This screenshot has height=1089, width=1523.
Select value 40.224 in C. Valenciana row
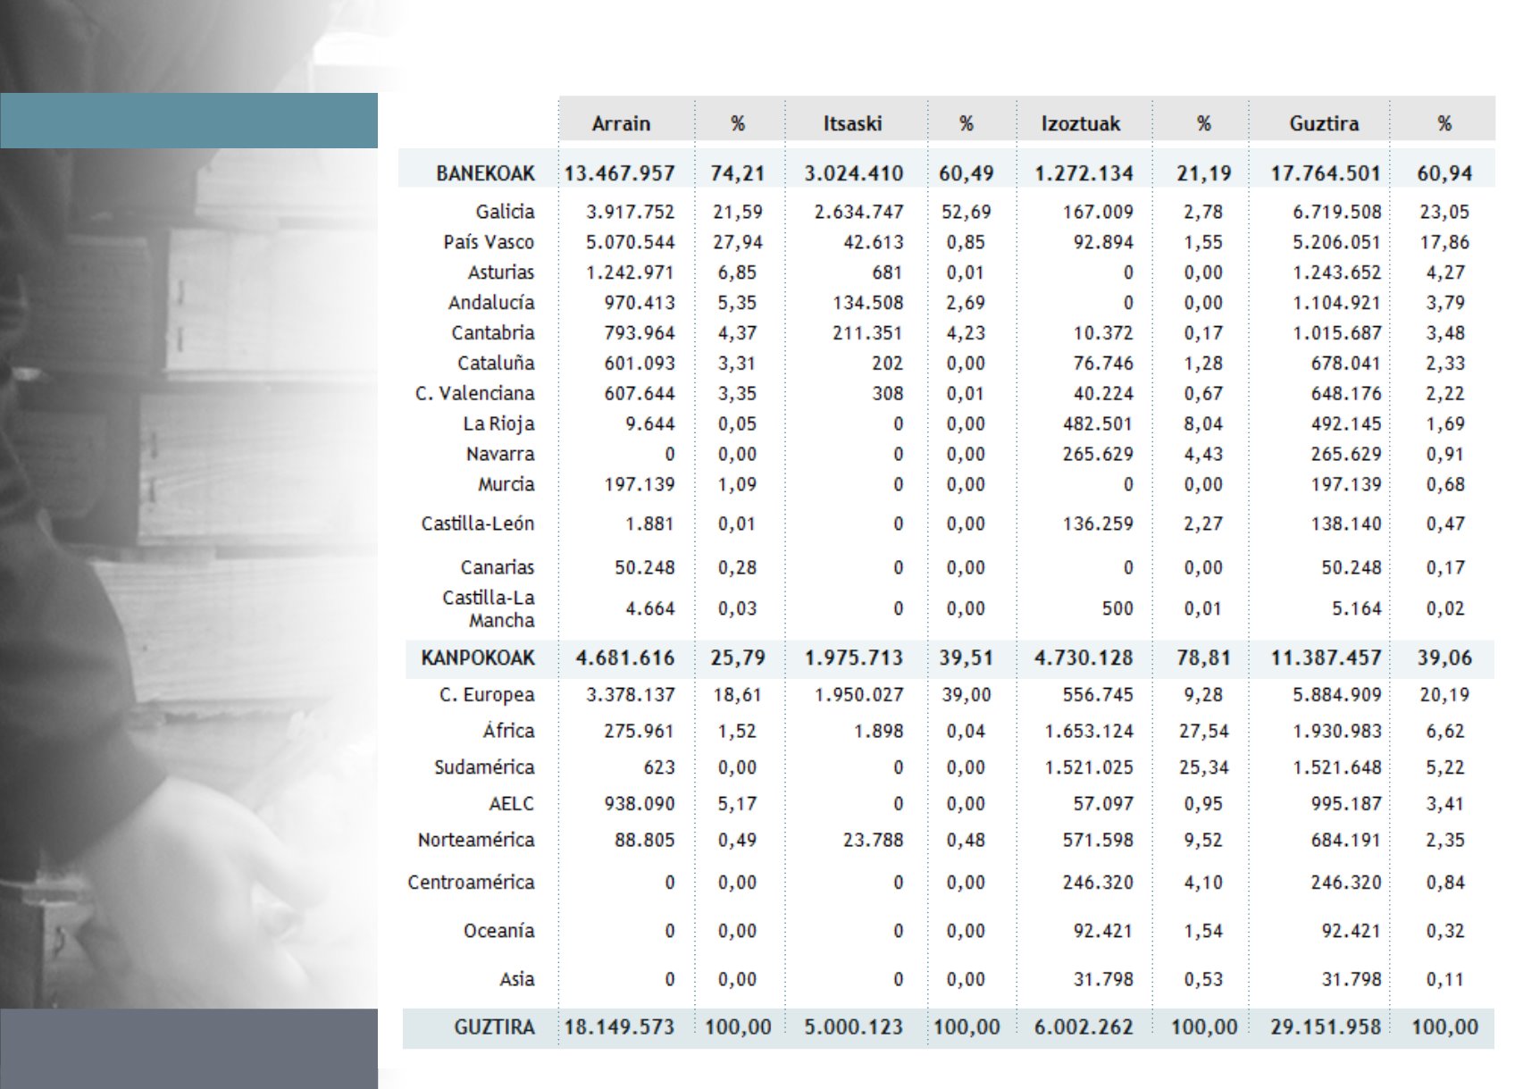(x=1103, y=394)
